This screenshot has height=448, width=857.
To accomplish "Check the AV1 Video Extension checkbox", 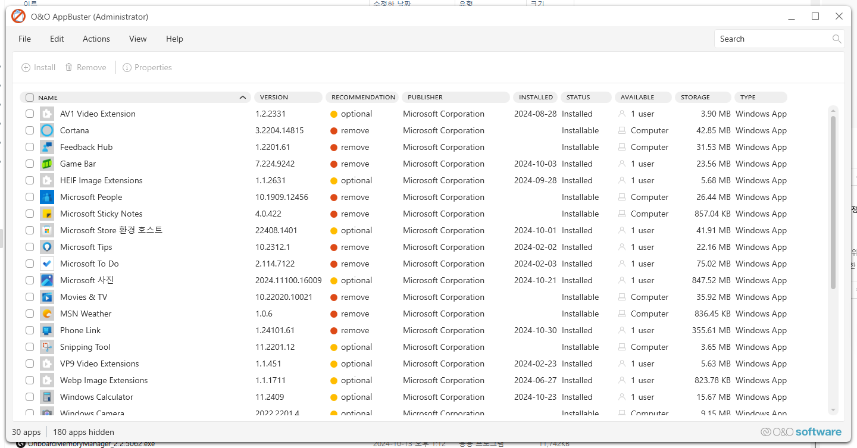I will click(30, 114).
